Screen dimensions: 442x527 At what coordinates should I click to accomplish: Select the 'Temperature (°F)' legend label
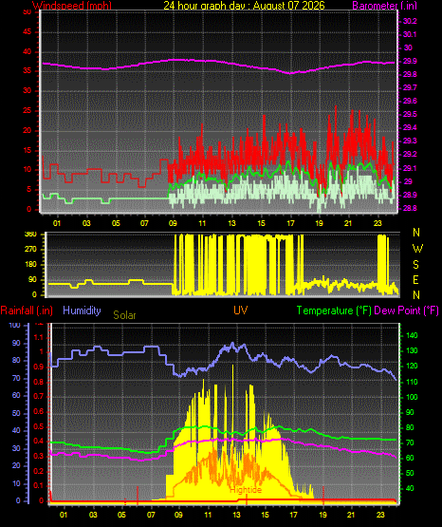tap(334, 311)
